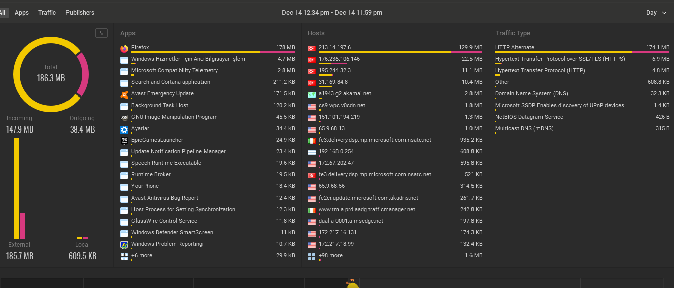Click the date range Dec 14 header

331,13
